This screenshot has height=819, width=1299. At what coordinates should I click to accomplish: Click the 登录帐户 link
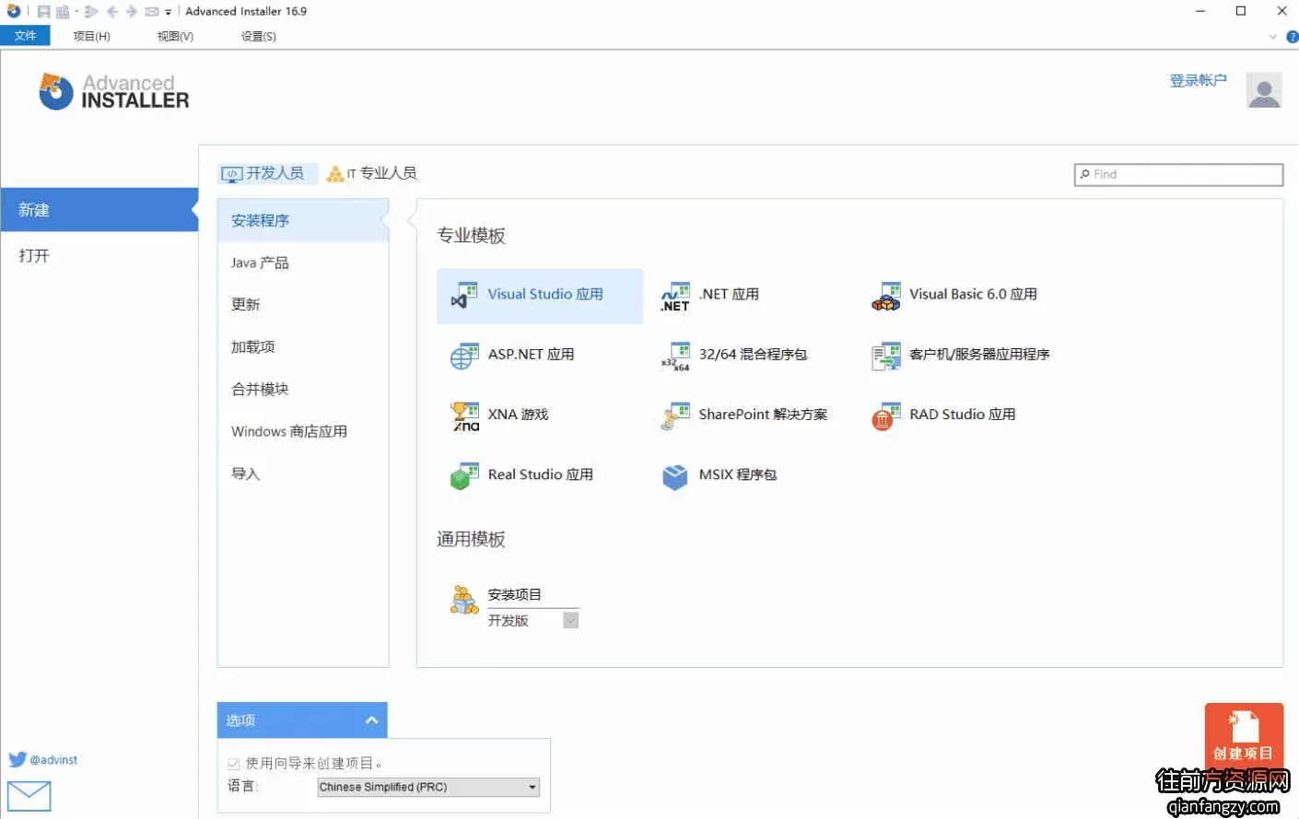1198,80
